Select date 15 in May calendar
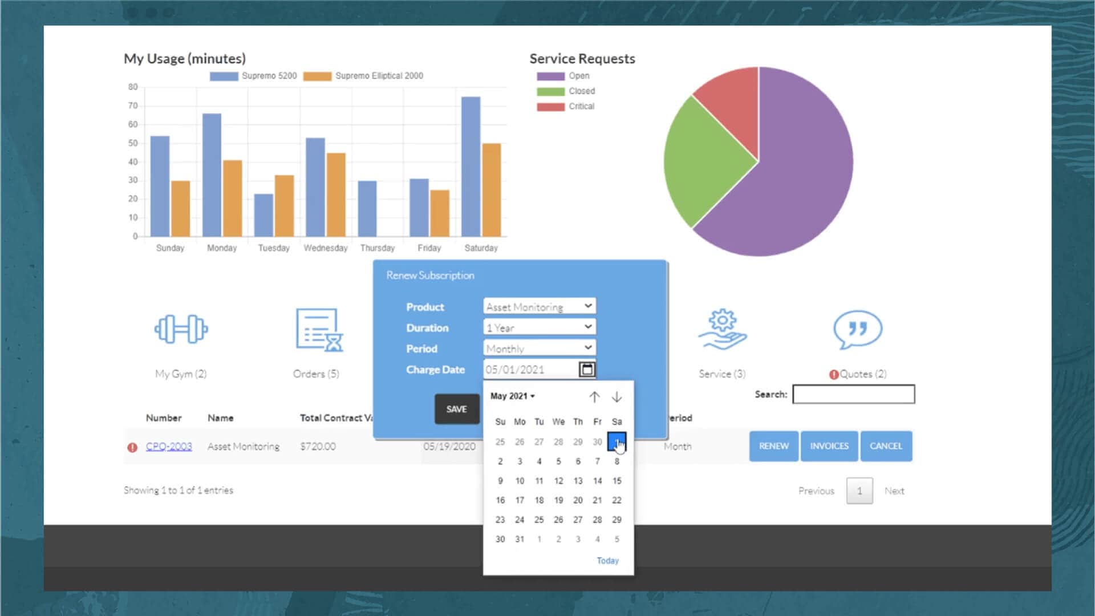This screenshot has width=1095, height=616. (x=617, y=480)
